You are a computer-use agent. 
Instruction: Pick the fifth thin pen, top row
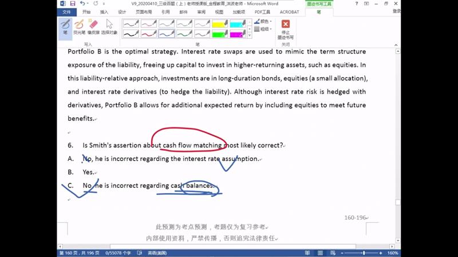(202, 23)
